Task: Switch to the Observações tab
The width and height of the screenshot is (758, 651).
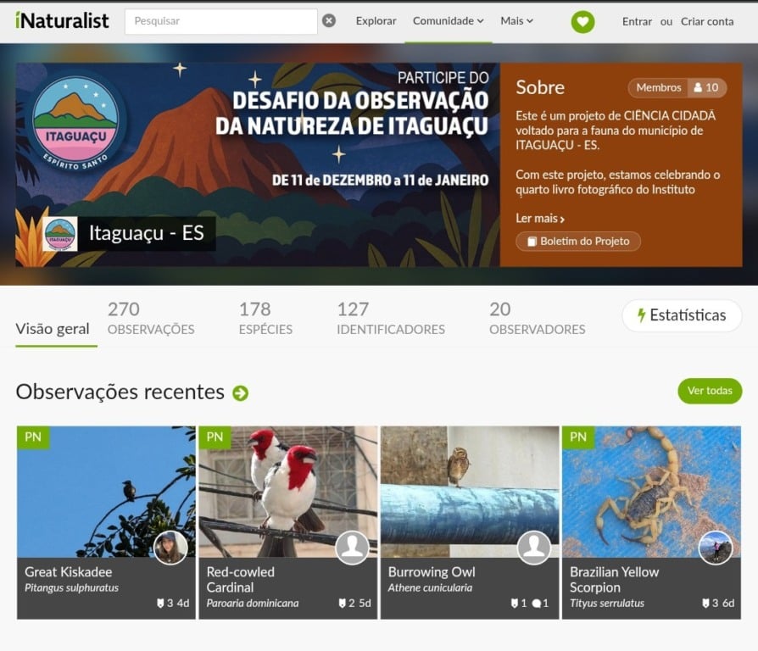Action: [151, 318]
